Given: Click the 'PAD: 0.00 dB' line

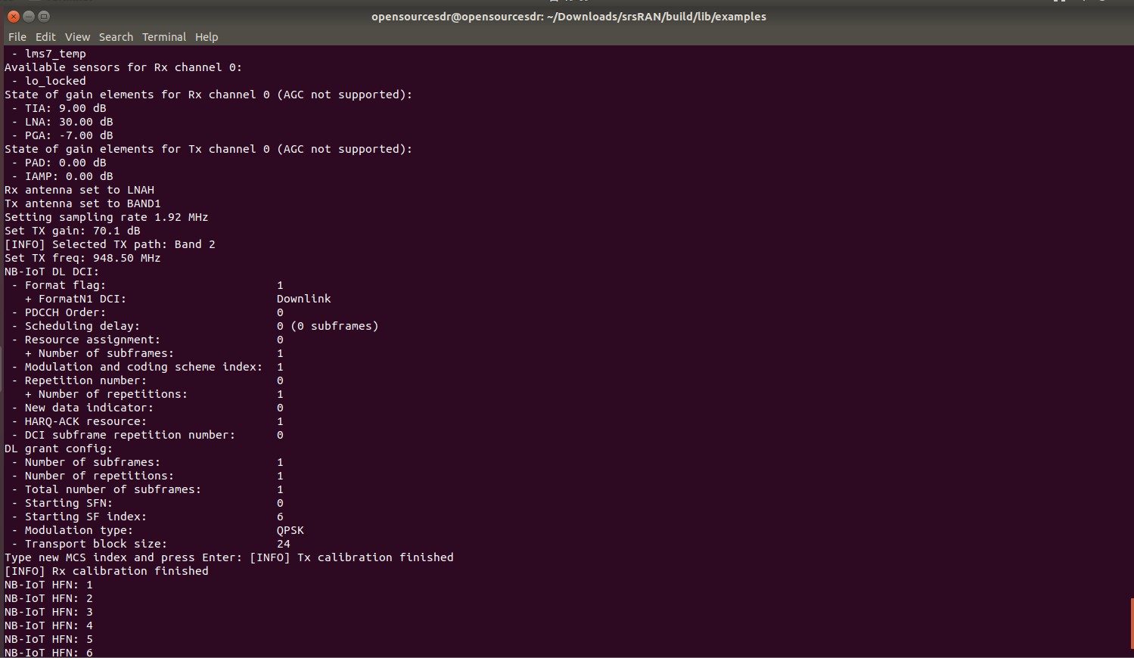Looking at the screenshot, I should click(x=59, y=163).
